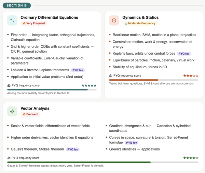Click Application to initial value problems bullet

(x=47, y=77)
